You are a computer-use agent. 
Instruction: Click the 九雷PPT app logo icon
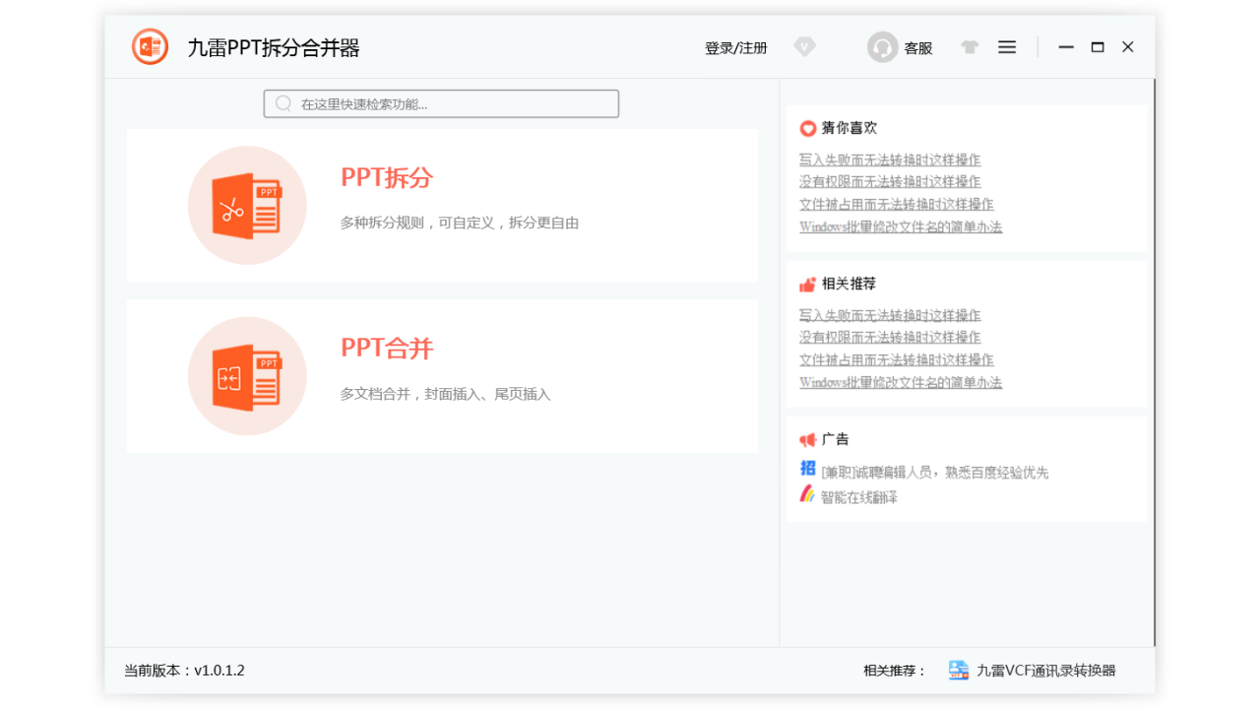151,47
